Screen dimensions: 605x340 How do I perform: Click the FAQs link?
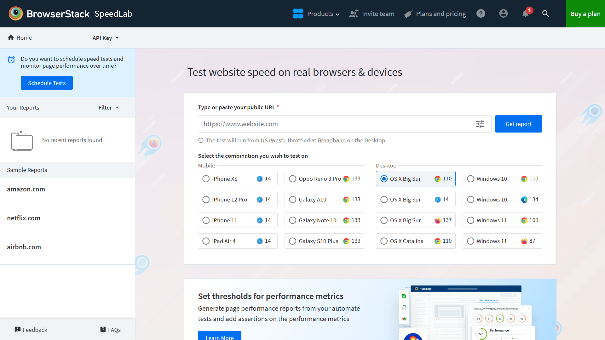tap(111, 330)
